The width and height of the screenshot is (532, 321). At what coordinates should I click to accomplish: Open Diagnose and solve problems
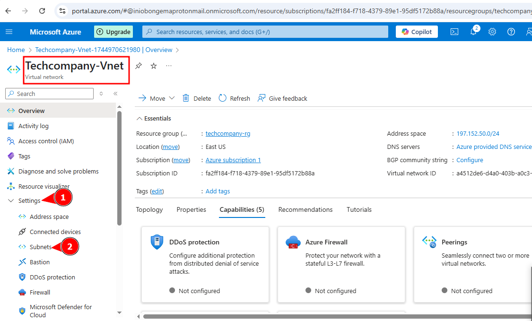click(58, 171)
